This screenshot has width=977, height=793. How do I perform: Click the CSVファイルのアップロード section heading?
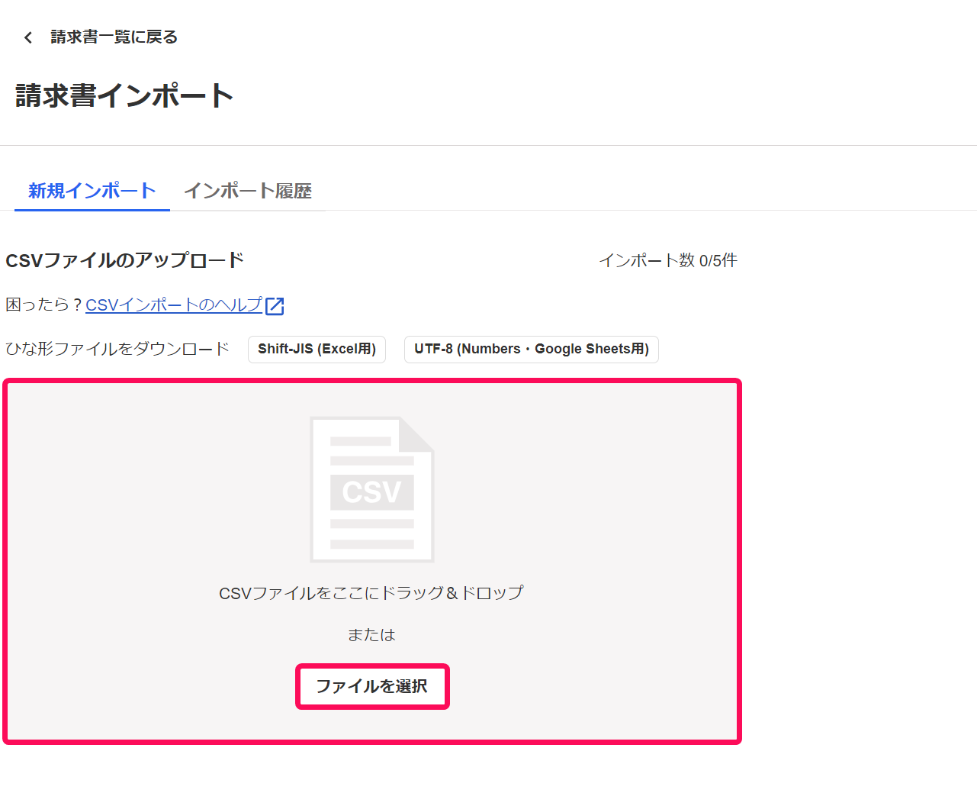(124, 260)
